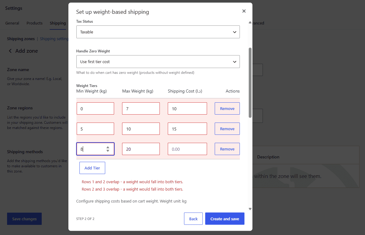Click the scrollbar down arrow in dialog
This screenshot has width=365, height=235.
(250, 209)
